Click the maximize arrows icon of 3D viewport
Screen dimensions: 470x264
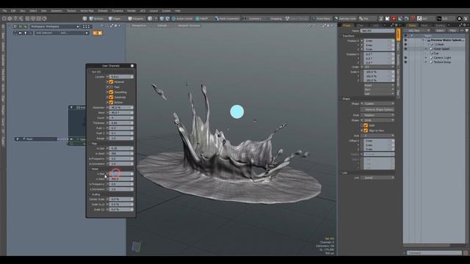324,26
